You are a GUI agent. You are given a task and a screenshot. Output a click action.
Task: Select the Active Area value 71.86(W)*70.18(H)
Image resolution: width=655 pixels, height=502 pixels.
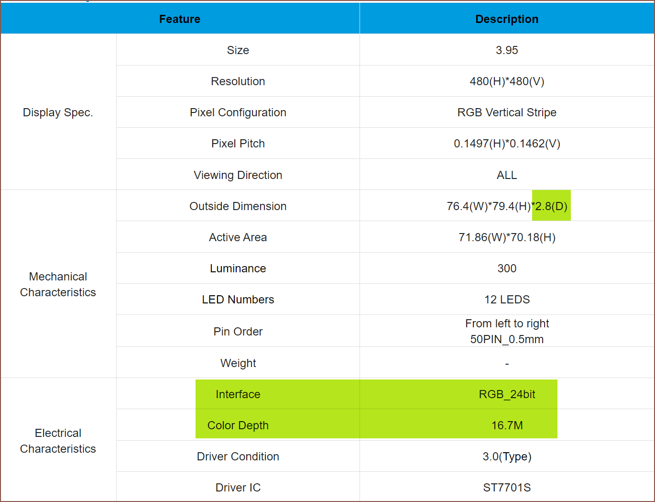coord(507,237)
